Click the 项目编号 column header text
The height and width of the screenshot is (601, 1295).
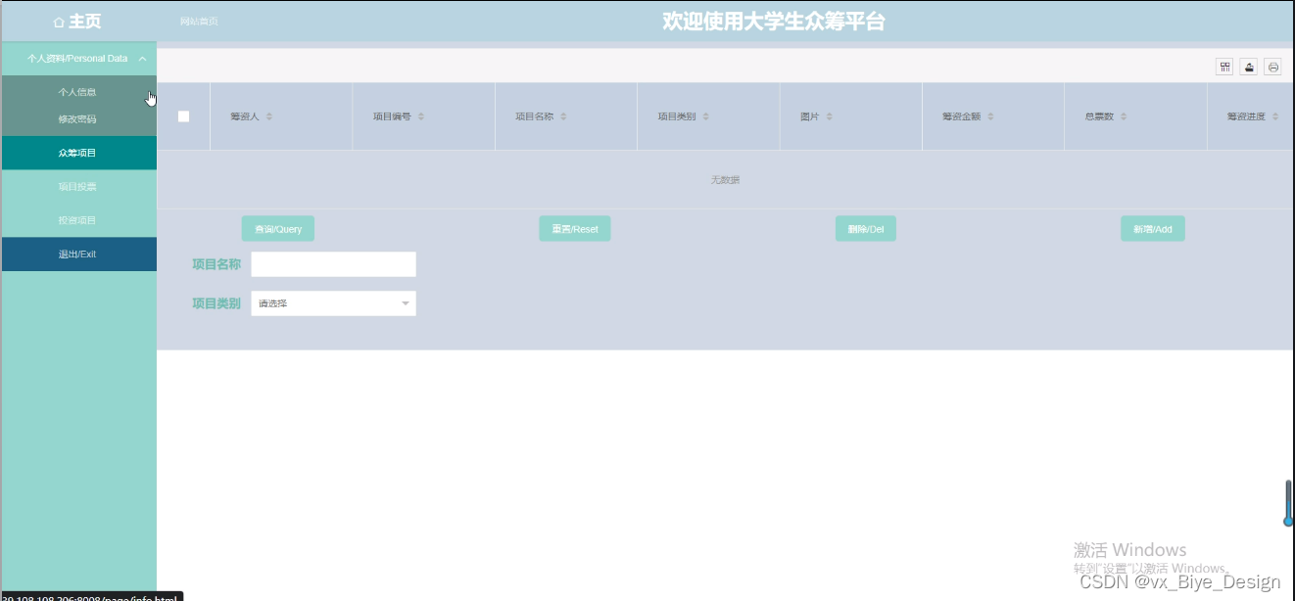(392, 116)
